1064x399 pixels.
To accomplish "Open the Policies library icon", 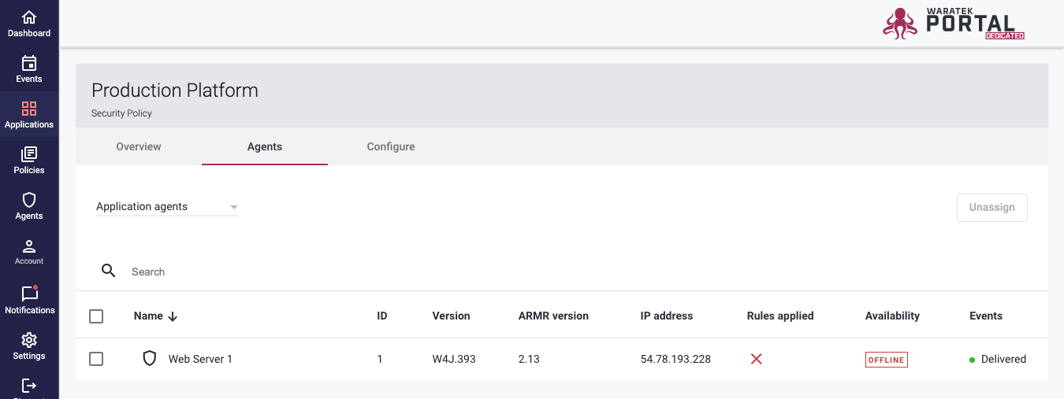I will [x=29, y=154].
